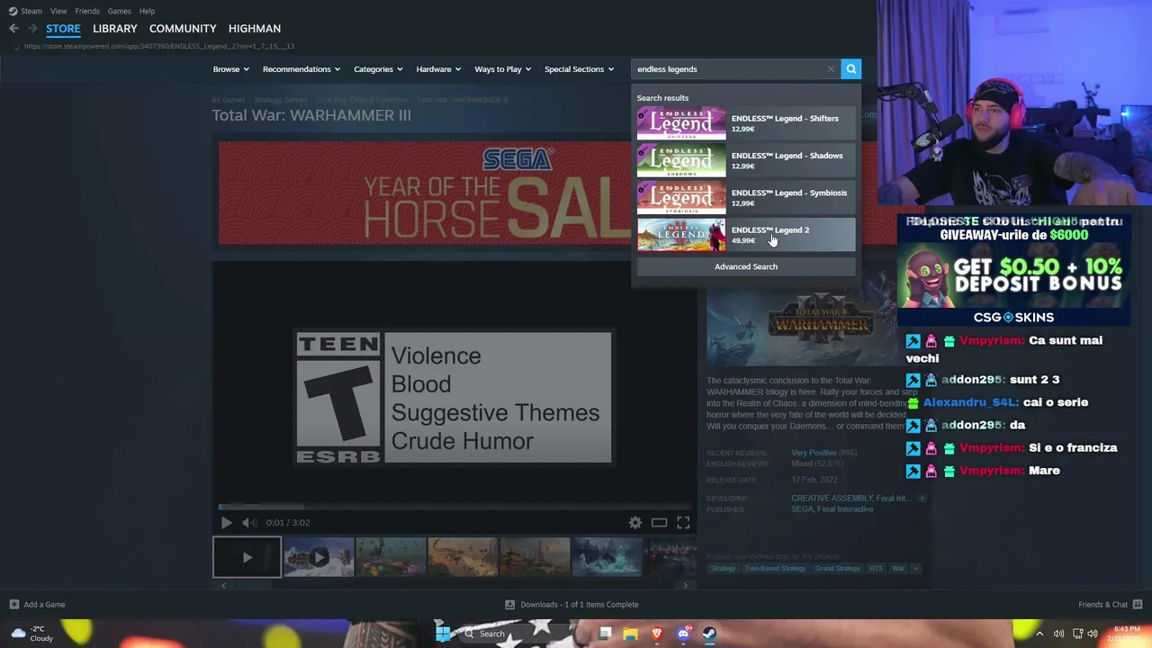Screen dimensions: 1152x648
Task: Open the weather widget
Action: tap(31, 634)
